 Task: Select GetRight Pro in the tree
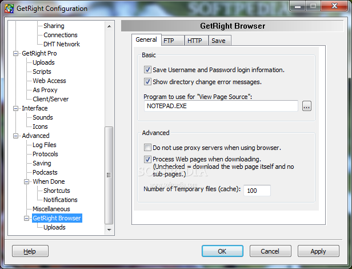click(x=39, y=54)
